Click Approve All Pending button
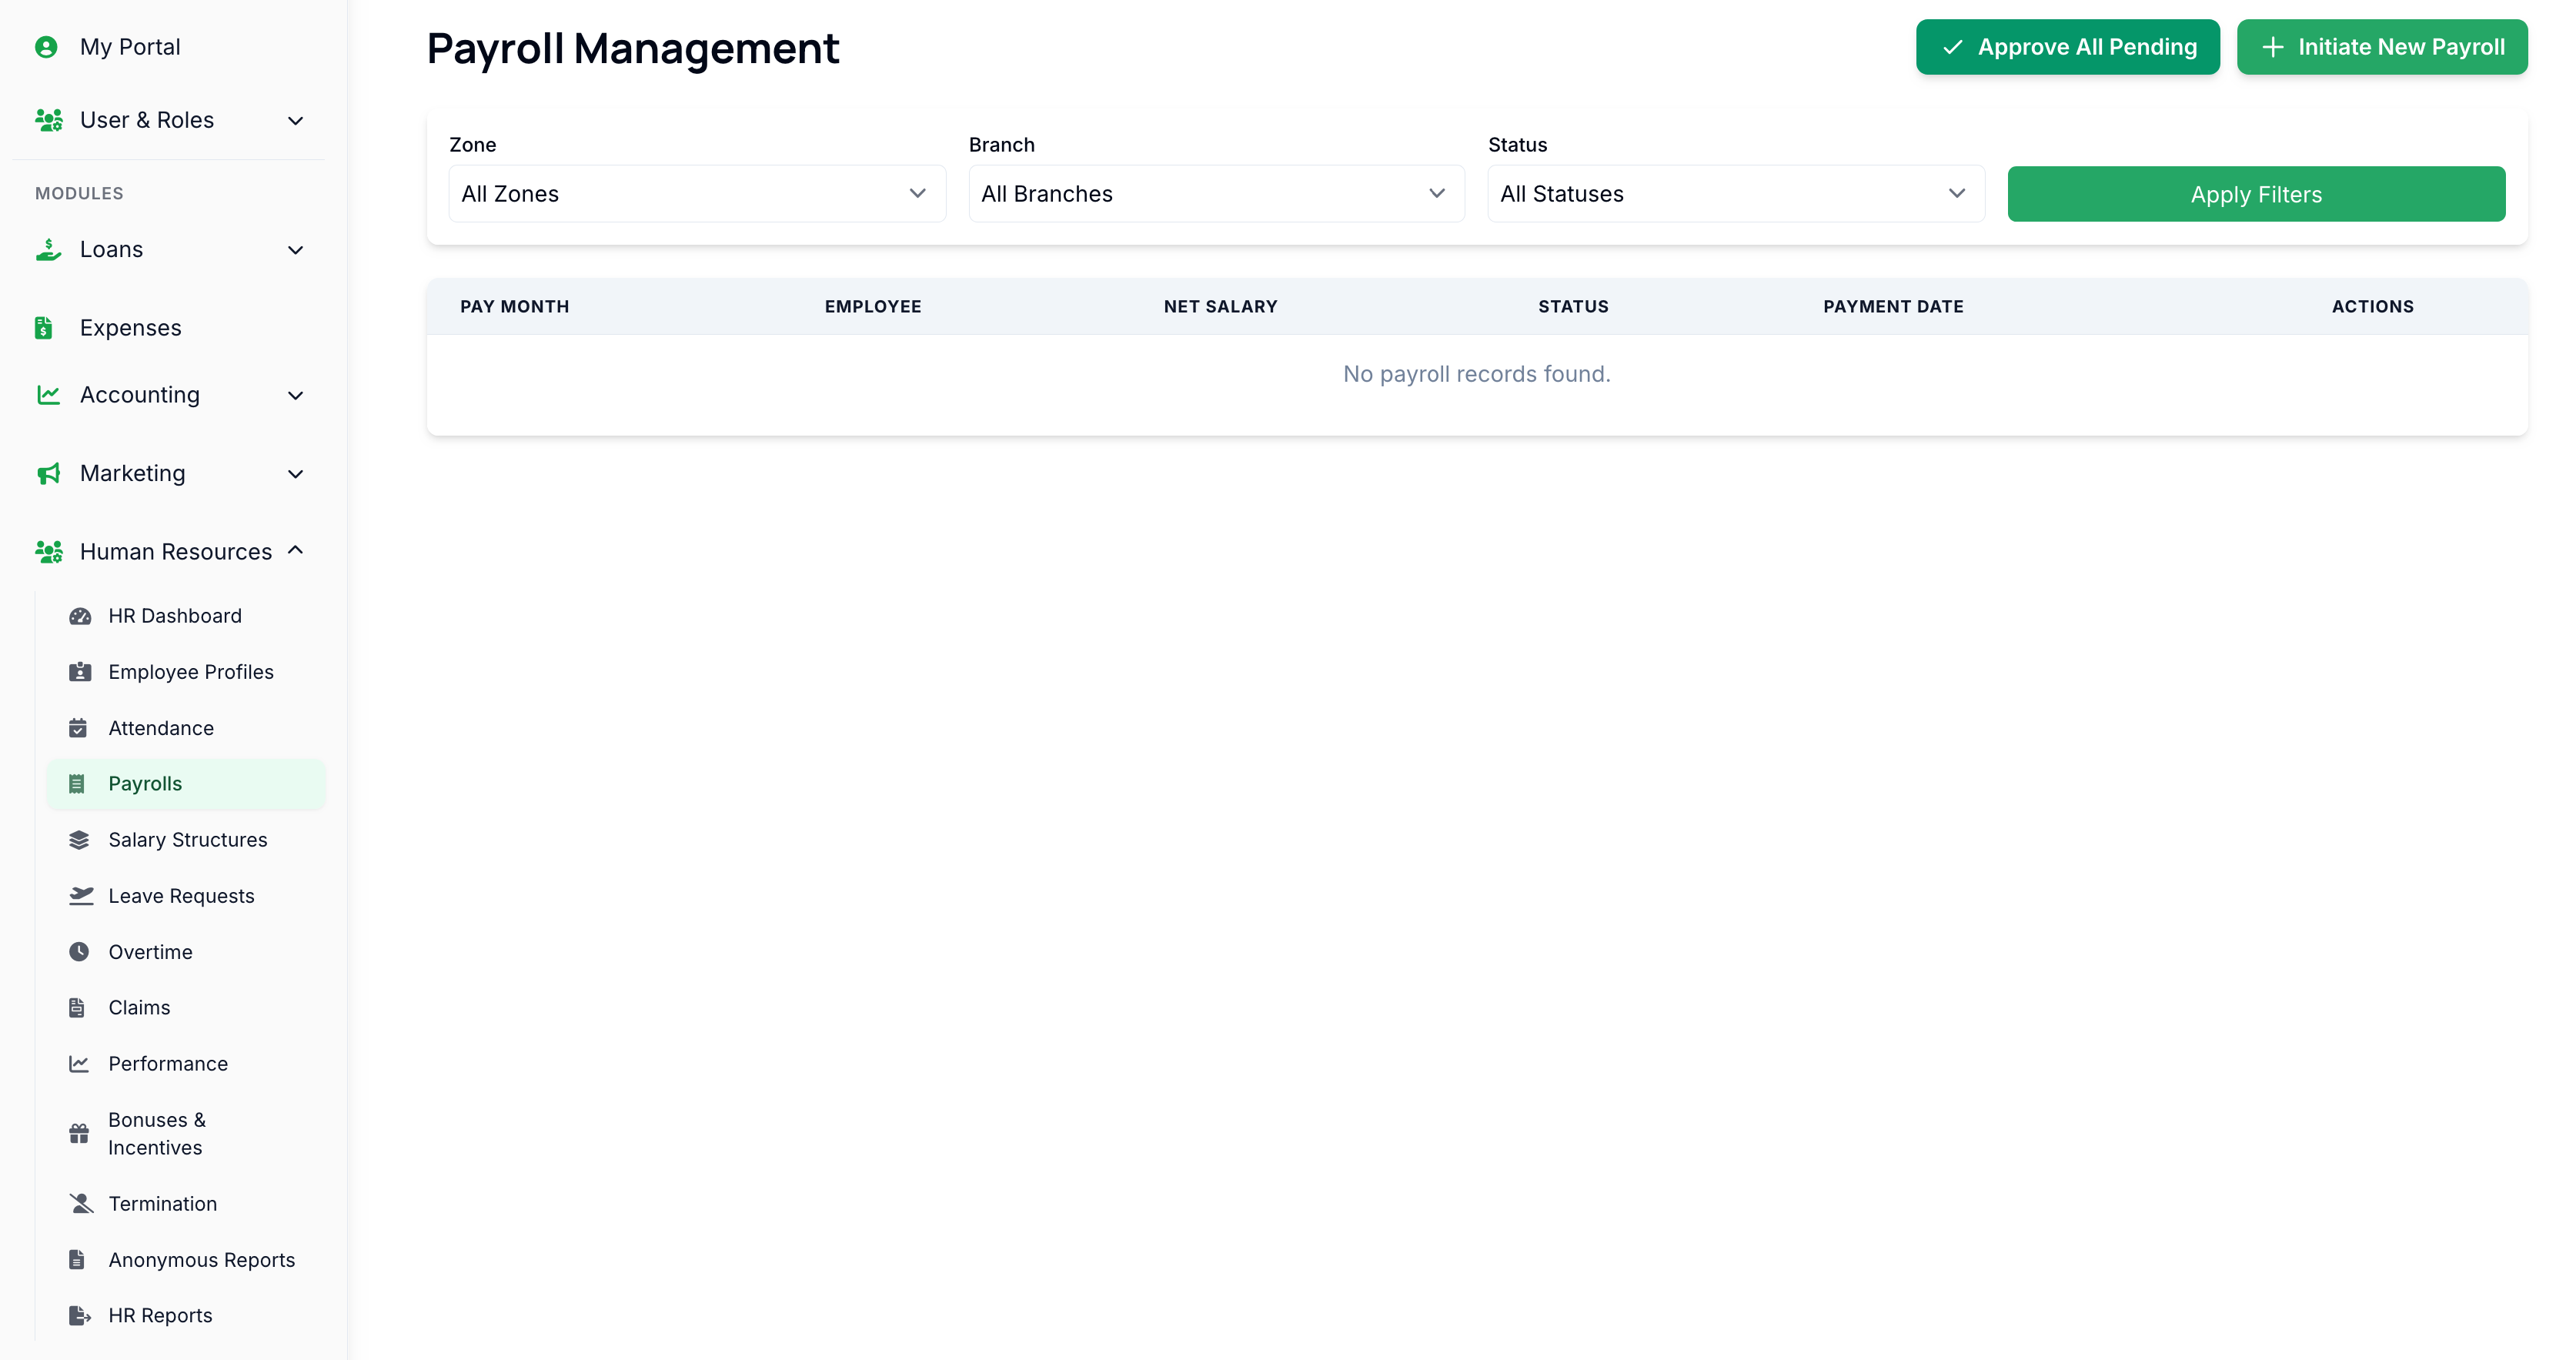 click(2068, 47)
